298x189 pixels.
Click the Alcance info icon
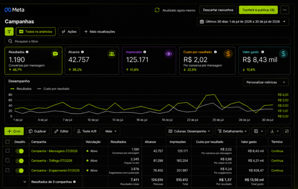click(x=83, y=52)
